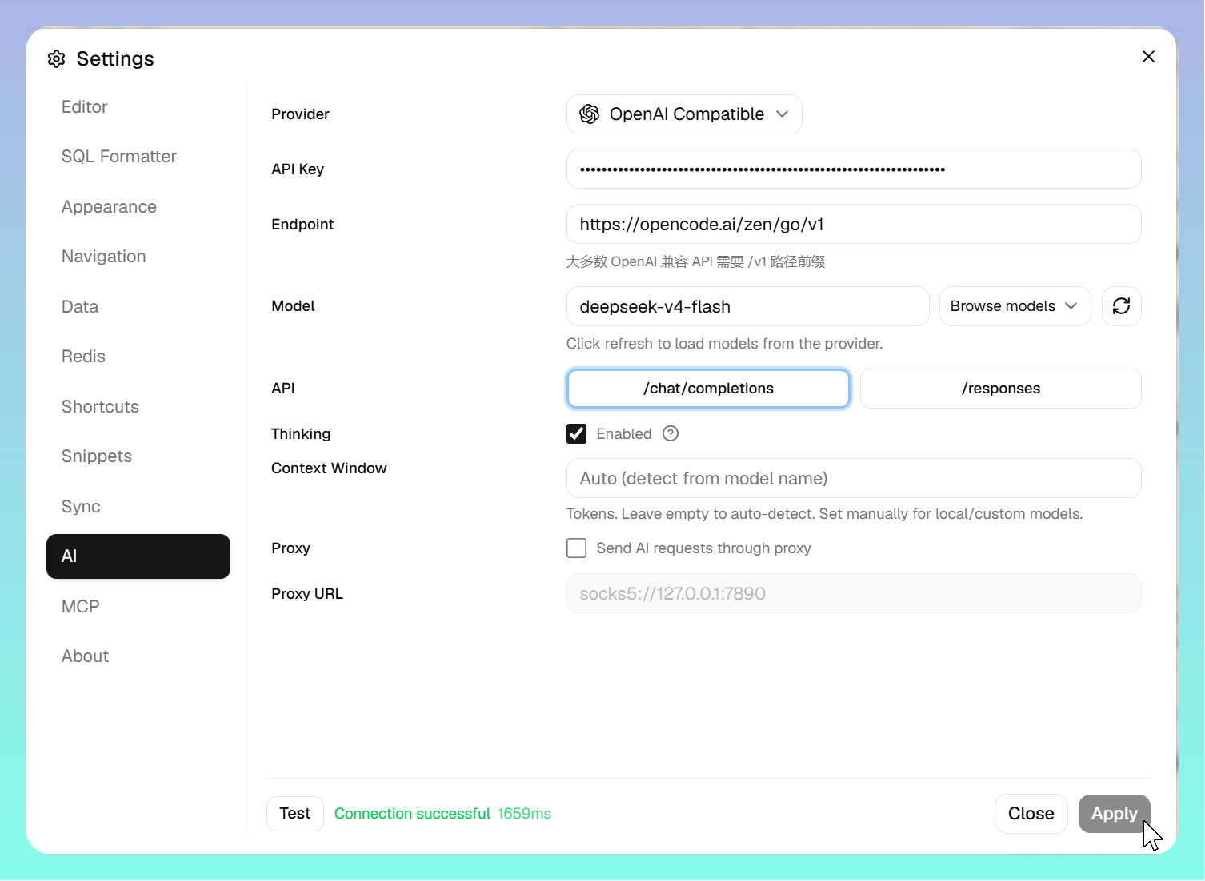Image resolution: width=1205 pixels, height=881 pixels.
Task: Go to SQL Formatter settings
Action: [138, 157]
